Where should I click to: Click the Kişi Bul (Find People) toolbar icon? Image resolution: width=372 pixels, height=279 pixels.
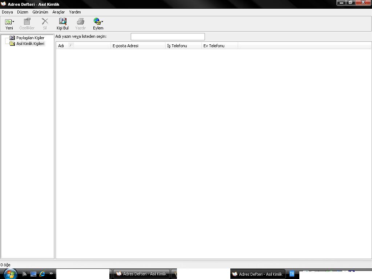point(62,24)
